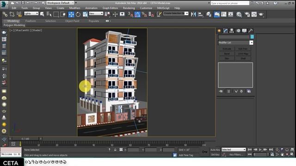Toggle the 3D Snaps button
296x166 pixels.
tap(130, 14)
